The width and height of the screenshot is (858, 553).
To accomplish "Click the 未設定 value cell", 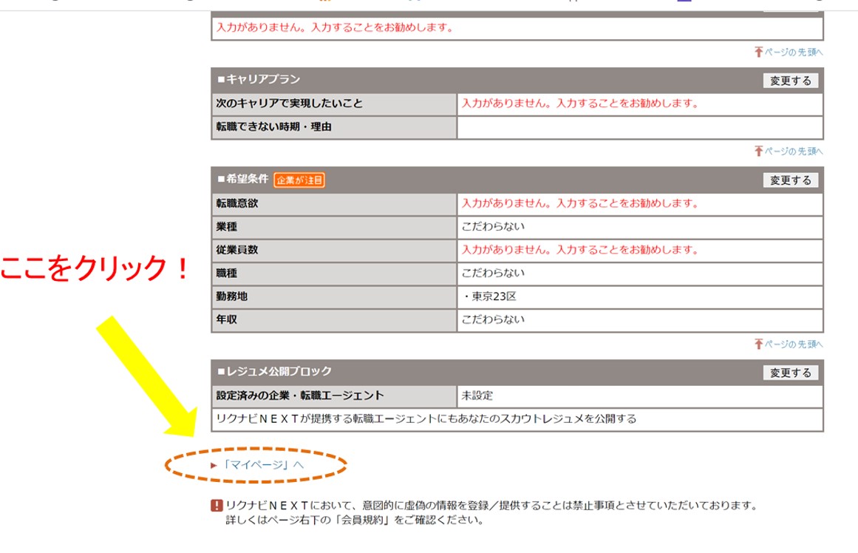I will (x=640, y=396).
